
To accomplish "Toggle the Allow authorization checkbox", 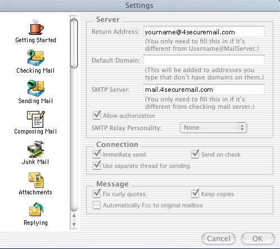I will pyautogui.click(x=97, y=115).
